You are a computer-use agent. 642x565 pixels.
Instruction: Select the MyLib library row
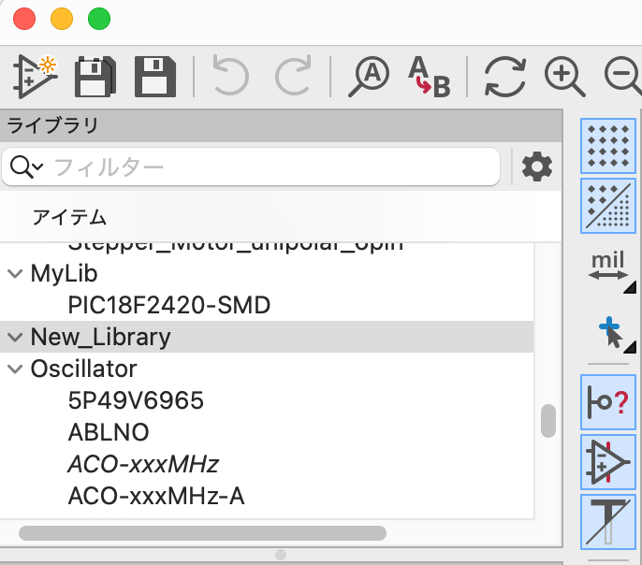click(267, 273)
